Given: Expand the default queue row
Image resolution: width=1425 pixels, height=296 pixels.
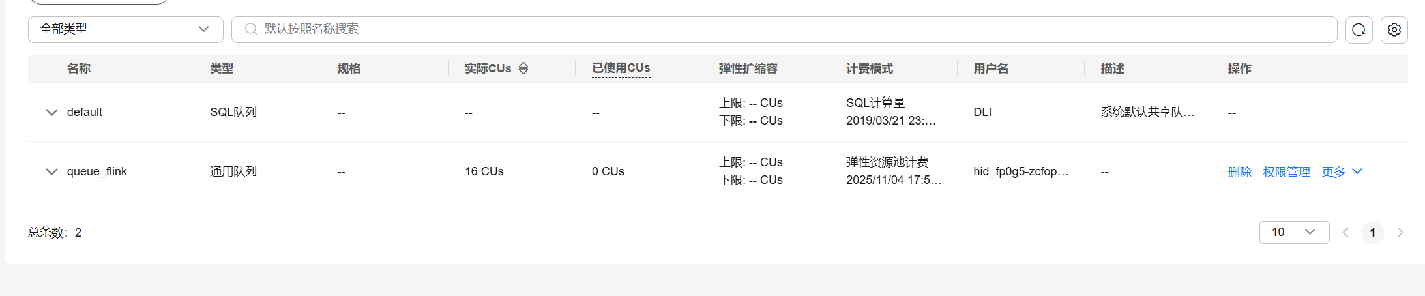Looking at the screenshot, I should [51, 112].
